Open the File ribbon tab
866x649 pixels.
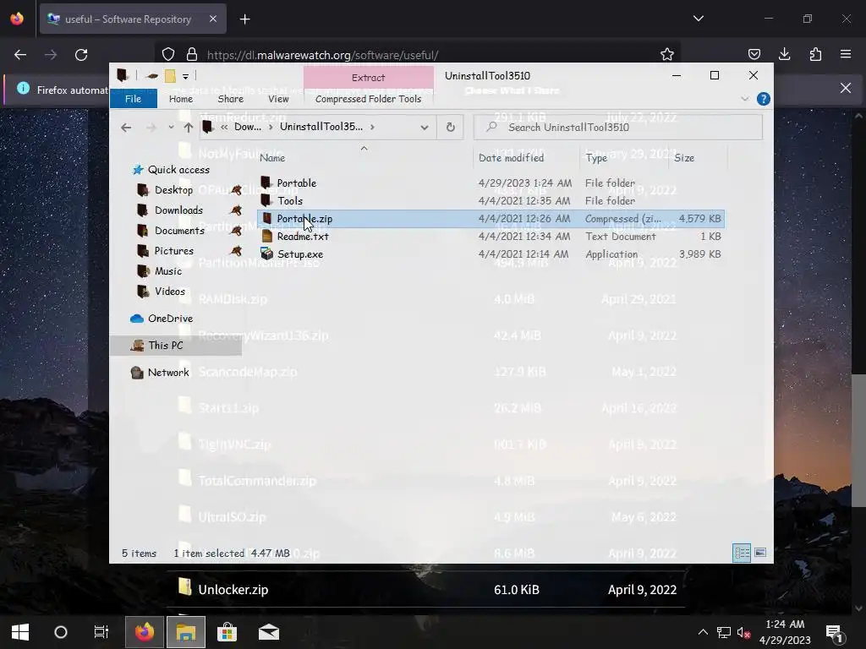pos(133,99)
